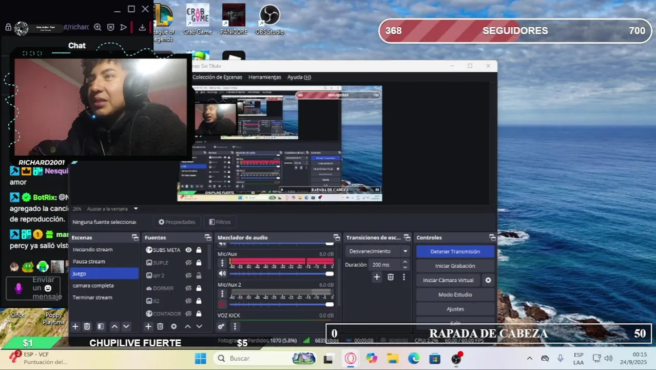Open Crab Game desktop shortcut
Viewport: 656px width, 370px height.
pos(198,20)
